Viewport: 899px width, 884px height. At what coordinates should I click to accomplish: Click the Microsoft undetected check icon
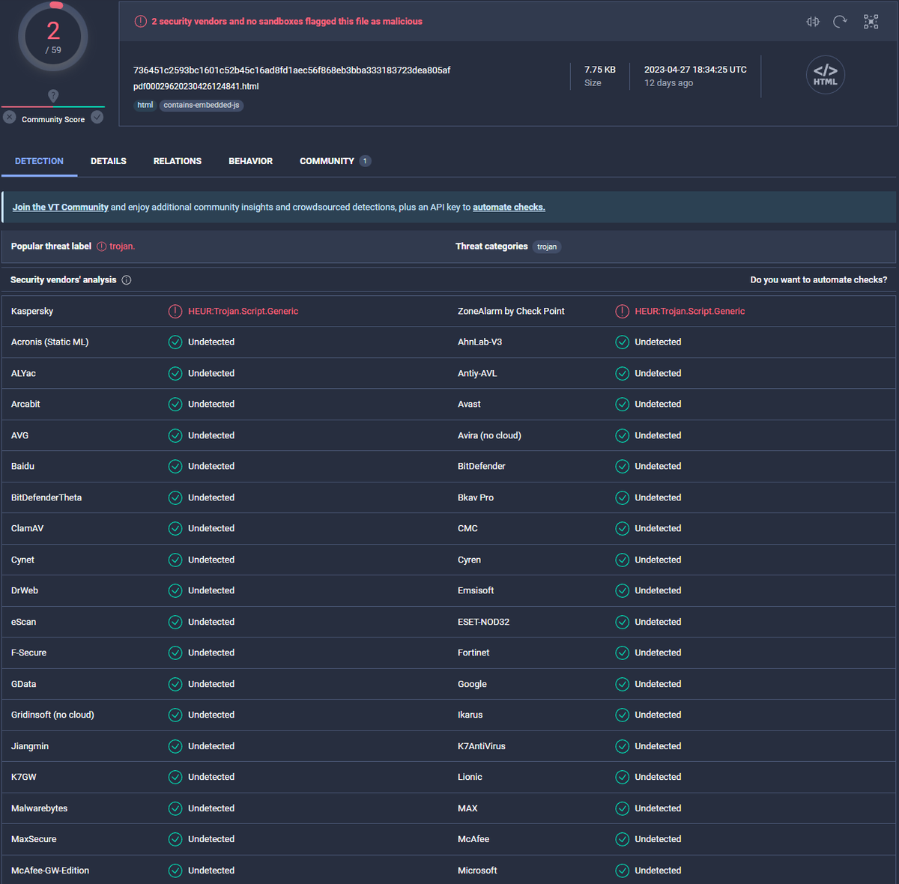click(622, 871)
